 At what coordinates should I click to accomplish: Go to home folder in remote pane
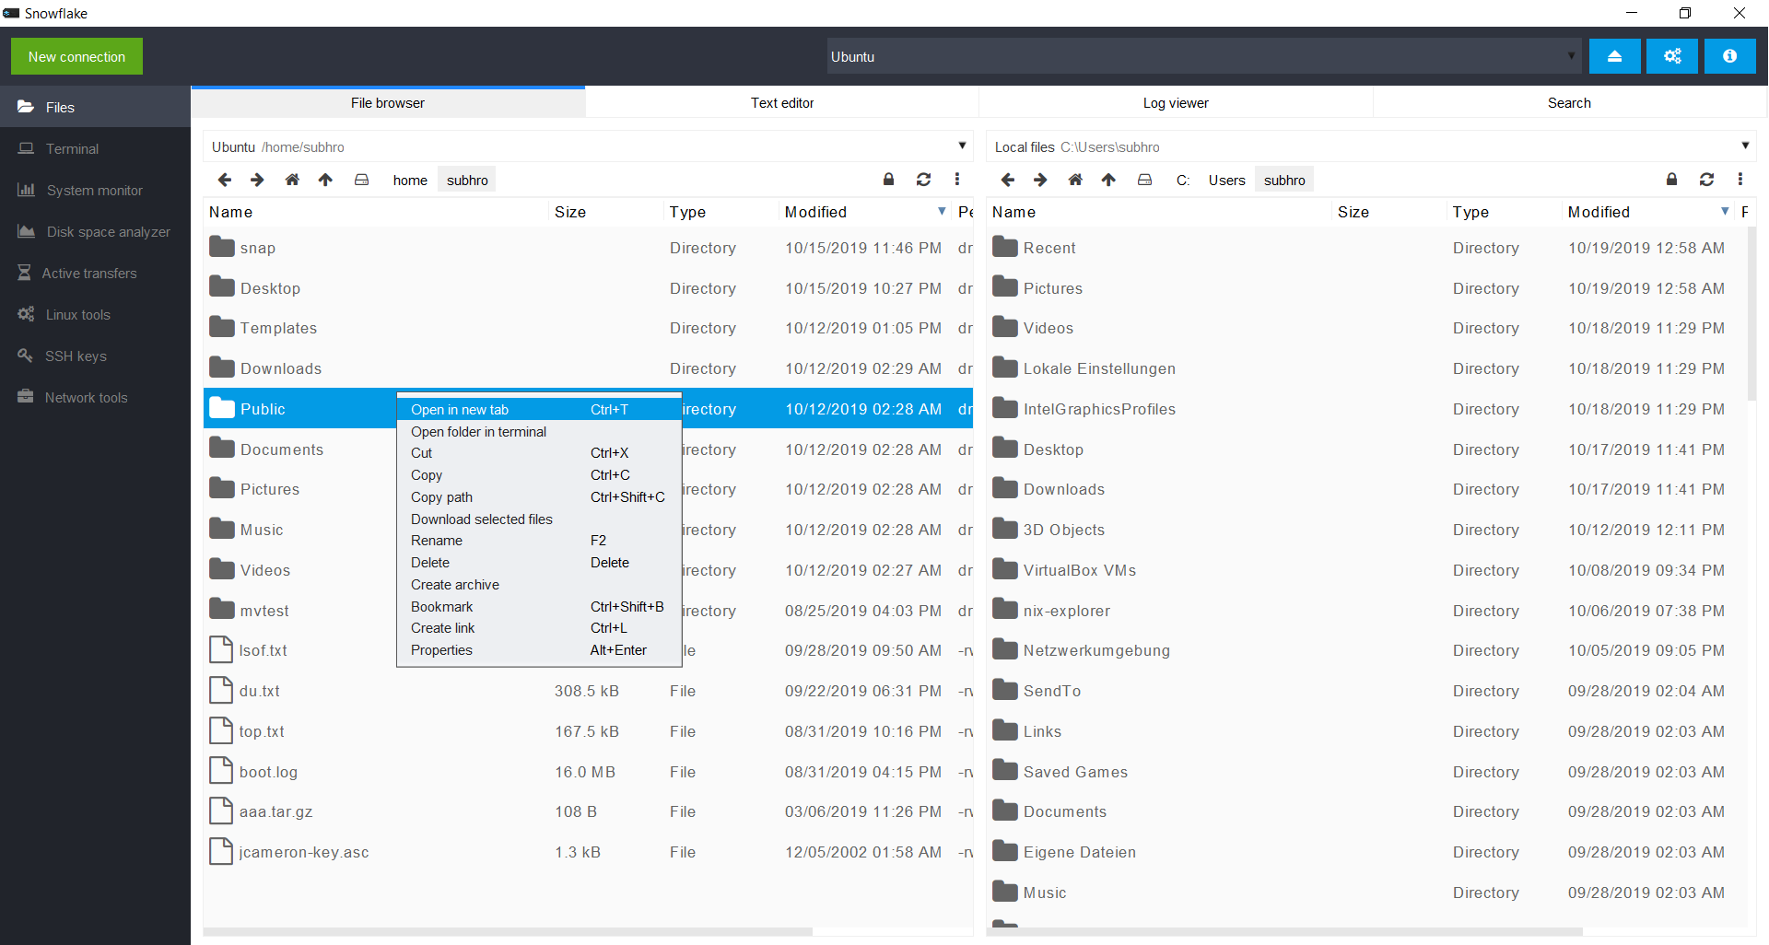click(x=292, y=180)
